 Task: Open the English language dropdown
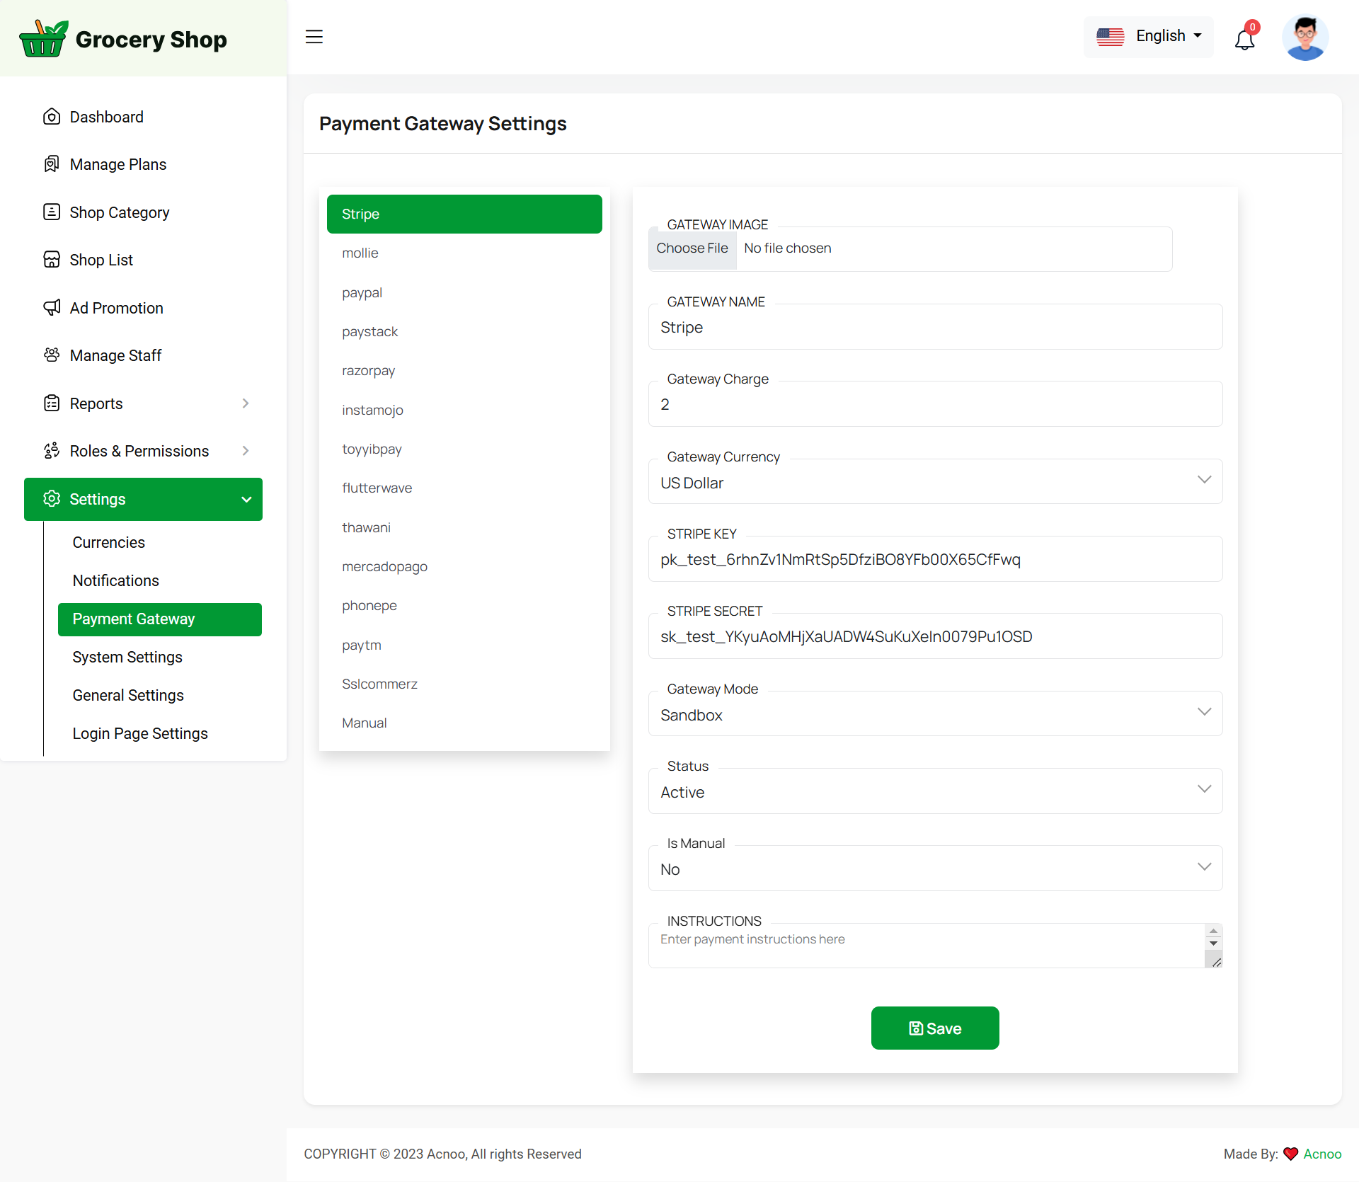tap(1148, 36)
